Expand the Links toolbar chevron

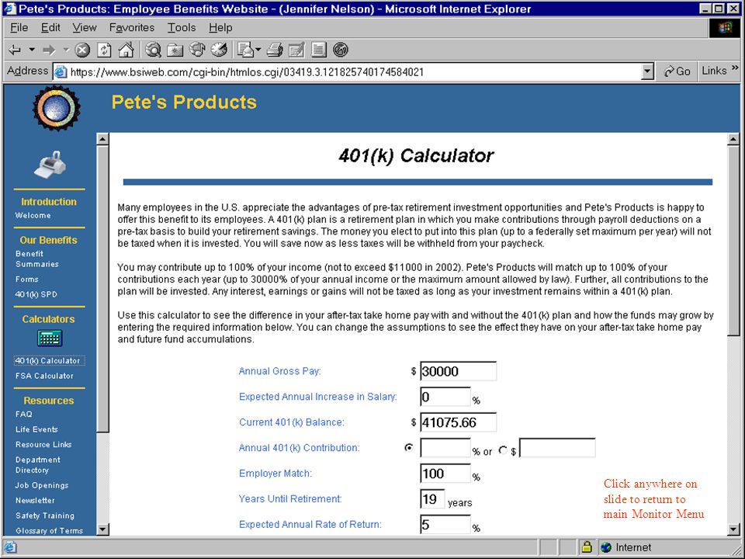click(735, 68)
